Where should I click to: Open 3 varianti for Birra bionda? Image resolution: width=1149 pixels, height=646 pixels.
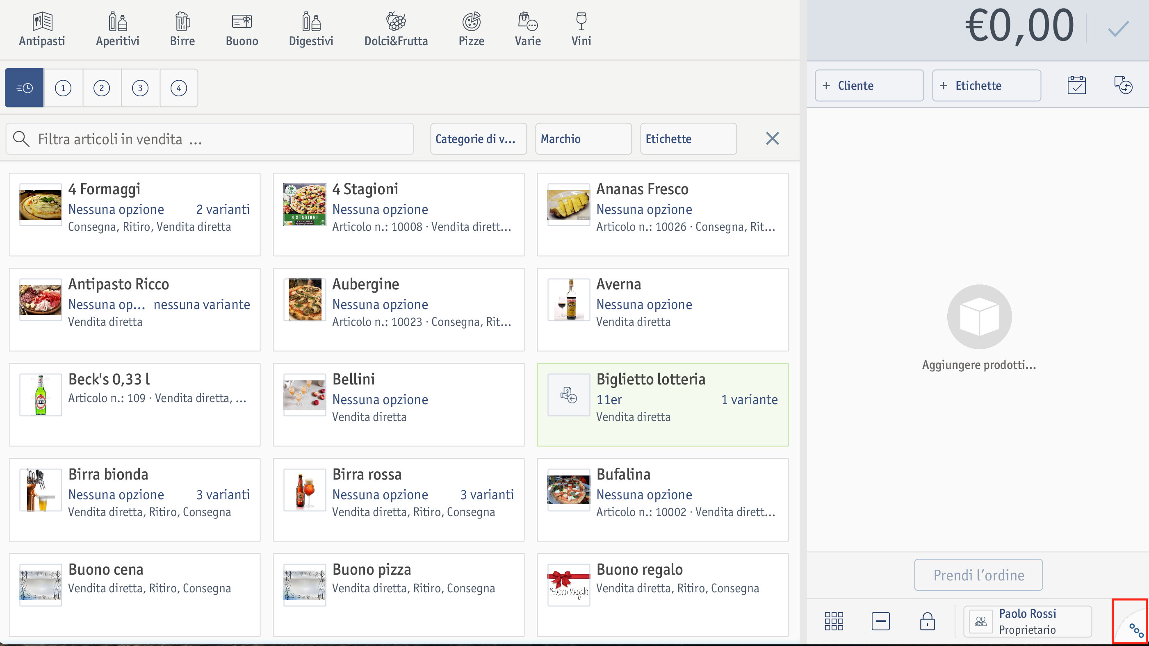(x=223, y=494)
